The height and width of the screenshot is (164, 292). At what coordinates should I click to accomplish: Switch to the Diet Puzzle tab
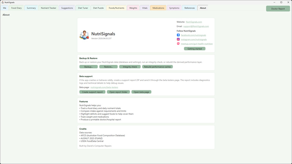(x=98, y=8)
